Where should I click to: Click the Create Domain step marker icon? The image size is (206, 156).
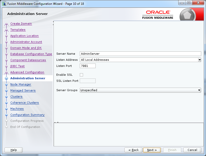click(6, 24)
